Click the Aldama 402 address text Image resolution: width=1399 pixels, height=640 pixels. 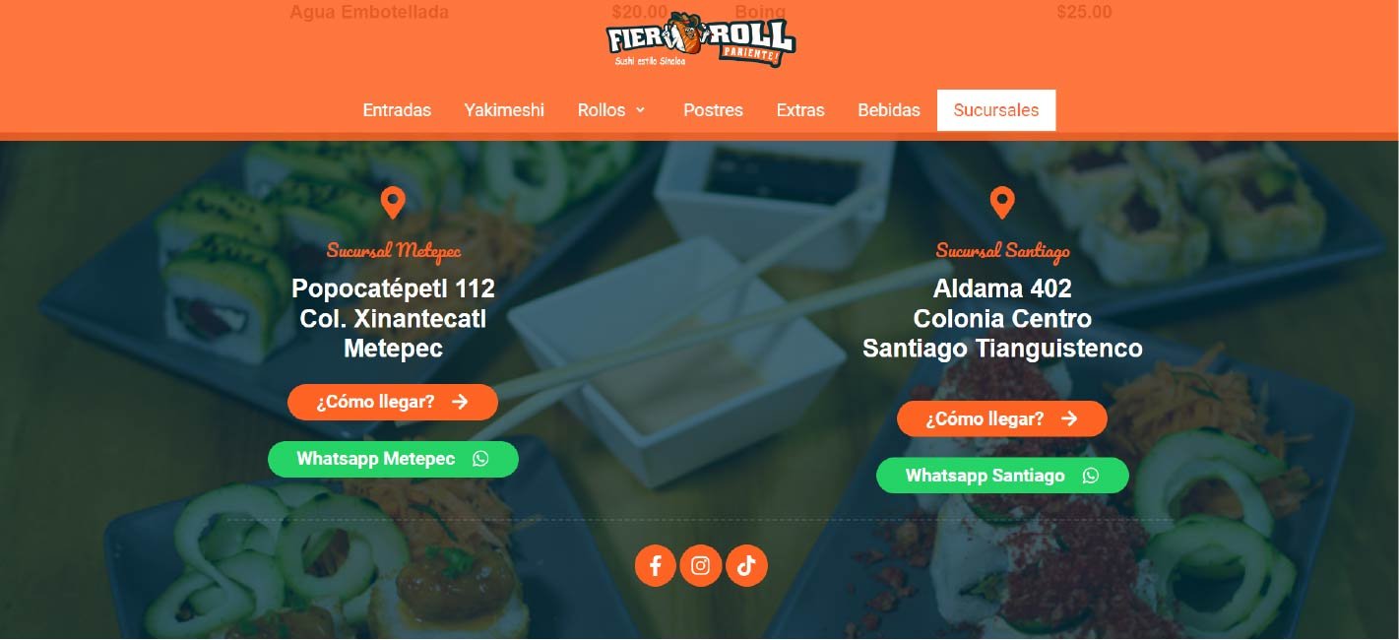click(1002, 289)
